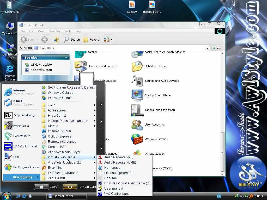Launch Audio Repeater (KS)
Viewport: 267px width, 200px height.
[x=125, y=157]
